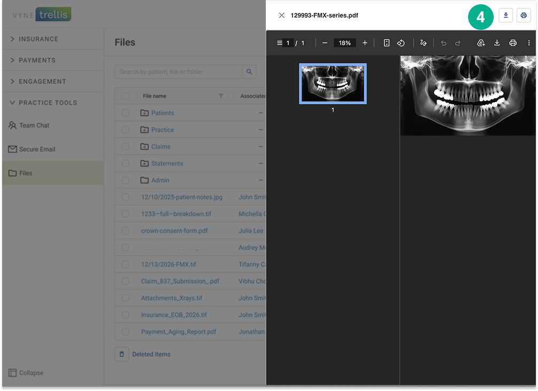Zoom out with the minus button
The width and height of the screenshot is (538, 391).
click(325, 43)
